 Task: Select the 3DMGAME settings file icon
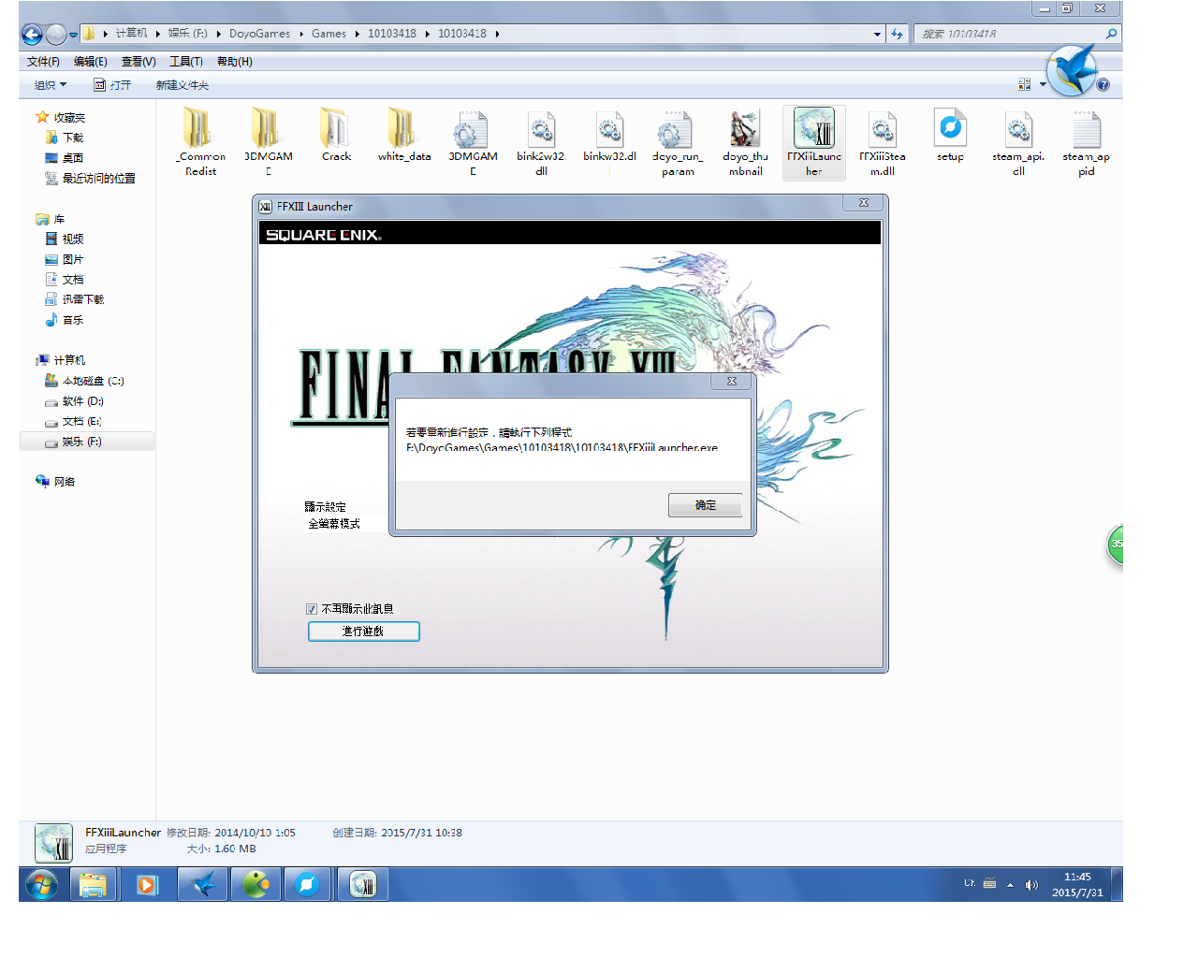point(472,129)
